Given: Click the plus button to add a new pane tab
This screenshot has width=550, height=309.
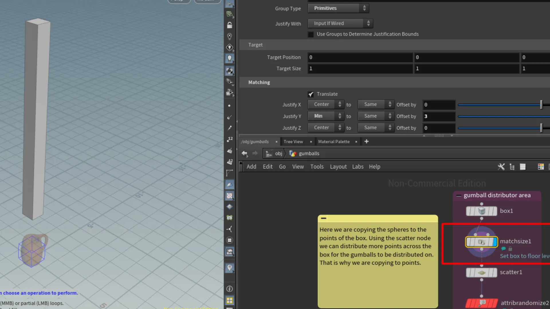Looking at the screenshot, I should coord(366,141).
